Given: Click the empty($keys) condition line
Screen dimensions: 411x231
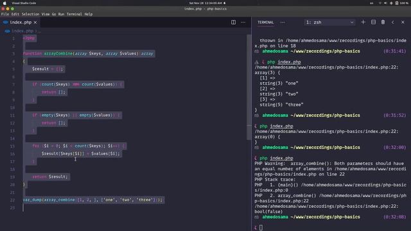Looking at the screenshot, I should coord(76,116).
